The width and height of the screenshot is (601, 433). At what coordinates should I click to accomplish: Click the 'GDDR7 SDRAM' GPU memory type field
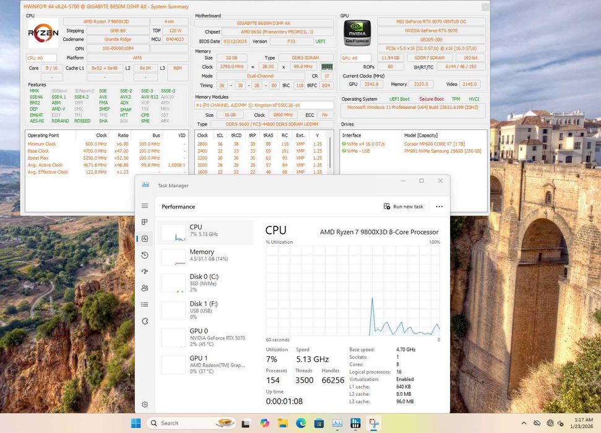(430, 58)
